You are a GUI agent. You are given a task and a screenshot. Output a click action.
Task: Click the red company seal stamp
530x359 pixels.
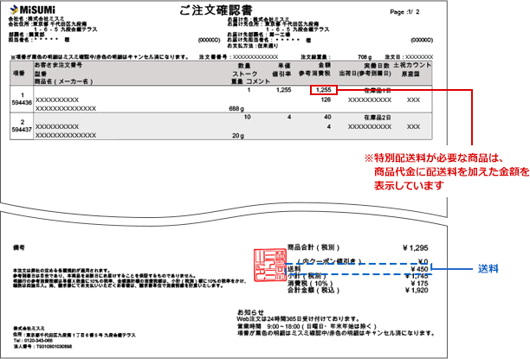point(270,265)
